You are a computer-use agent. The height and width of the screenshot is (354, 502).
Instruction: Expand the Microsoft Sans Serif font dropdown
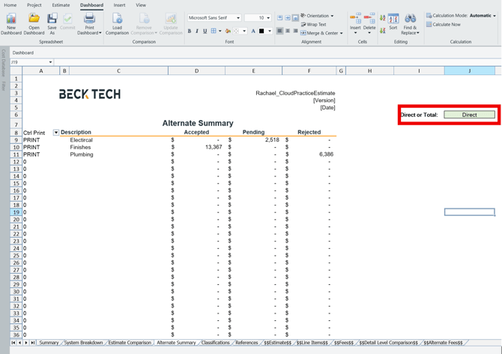[x=238, y=18]
